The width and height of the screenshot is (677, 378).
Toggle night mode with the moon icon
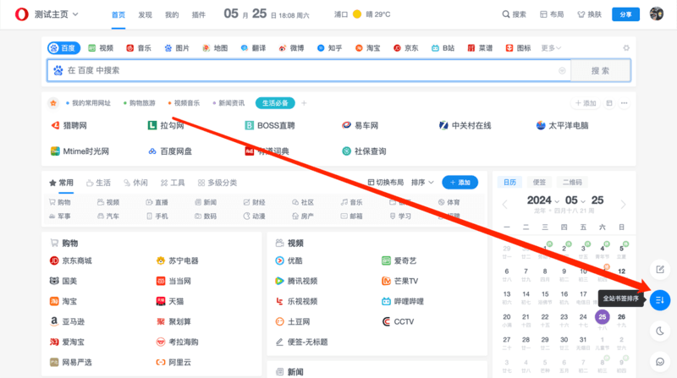(661, 331)
